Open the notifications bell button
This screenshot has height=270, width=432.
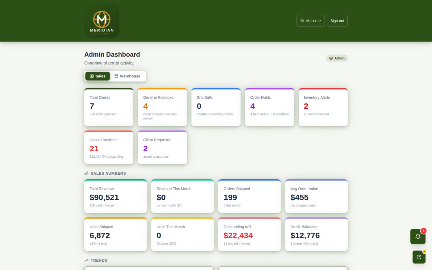click(418, 236)
